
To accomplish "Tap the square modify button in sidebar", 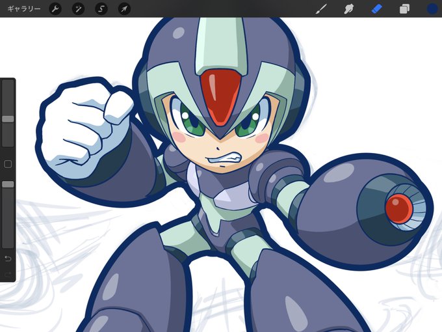I will pyautogui.click(x=8, y=164).
